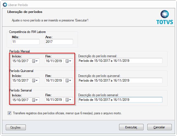Click the Executar button
This screenshot has width=177, height=136.
click(x=131, y=127)
